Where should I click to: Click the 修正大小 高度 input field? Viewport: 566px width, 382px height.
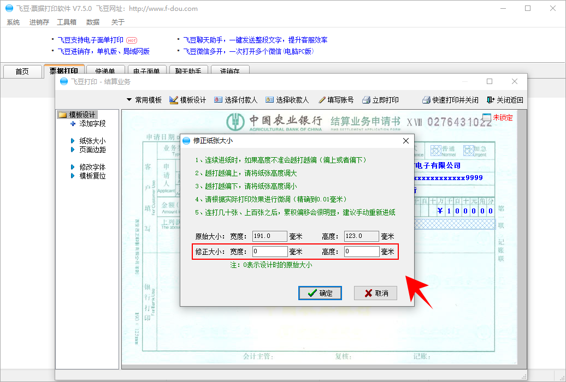coord(361,252)
